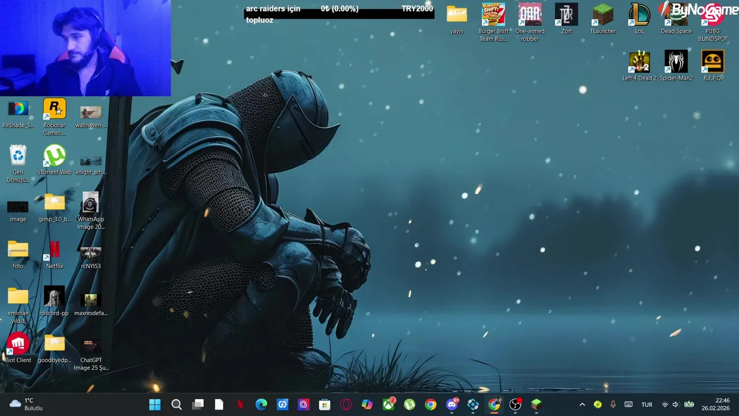Screen dimensions: 739x416
Task: Open the weather widget showing 1°C Bulutlu
Action: click(x=27, y=404)
